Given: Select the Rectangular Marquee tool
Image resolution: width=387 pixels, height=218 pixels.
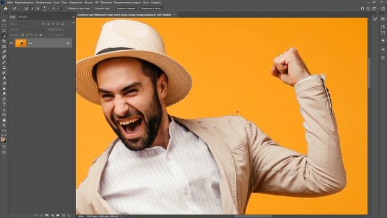Looking at the screenshot, I should (4, 25).
